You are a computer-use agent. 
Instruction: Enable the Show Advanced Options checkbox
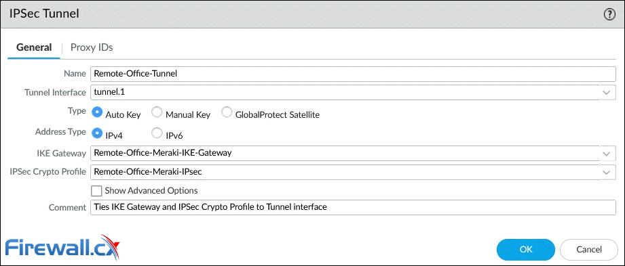pos(96,191)
